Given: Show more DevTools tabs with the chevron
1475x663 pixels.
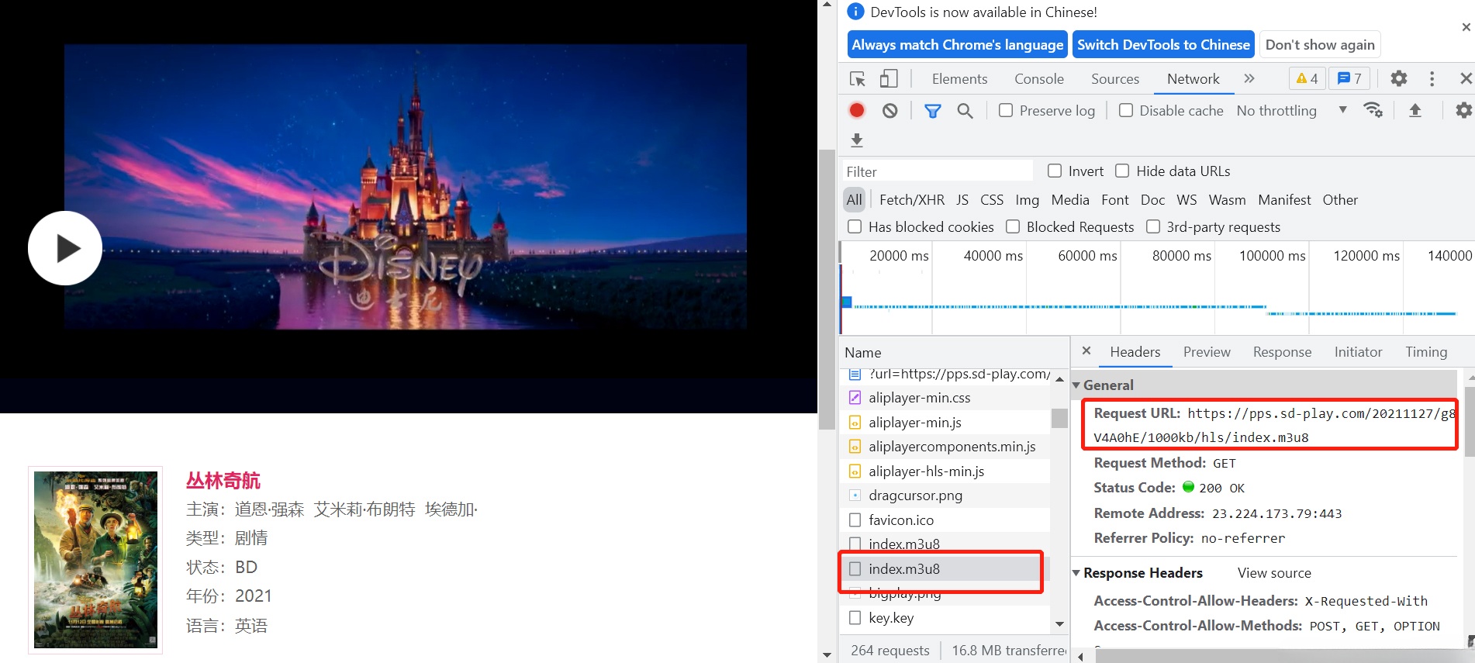Looking at the screenshot, I should [1249, 79].
